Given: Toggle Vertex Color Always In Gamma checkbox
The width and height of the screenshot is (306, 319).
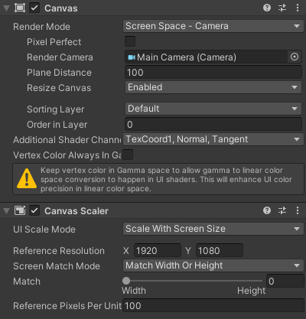Looking at the screenshot, I should 128,155.
